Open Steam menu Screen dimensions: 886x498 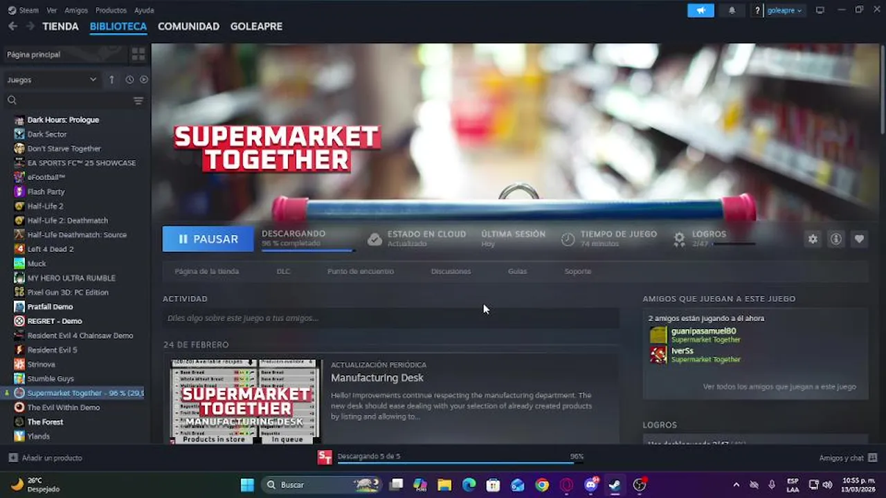pyautogui.click(x=24, y=10)
